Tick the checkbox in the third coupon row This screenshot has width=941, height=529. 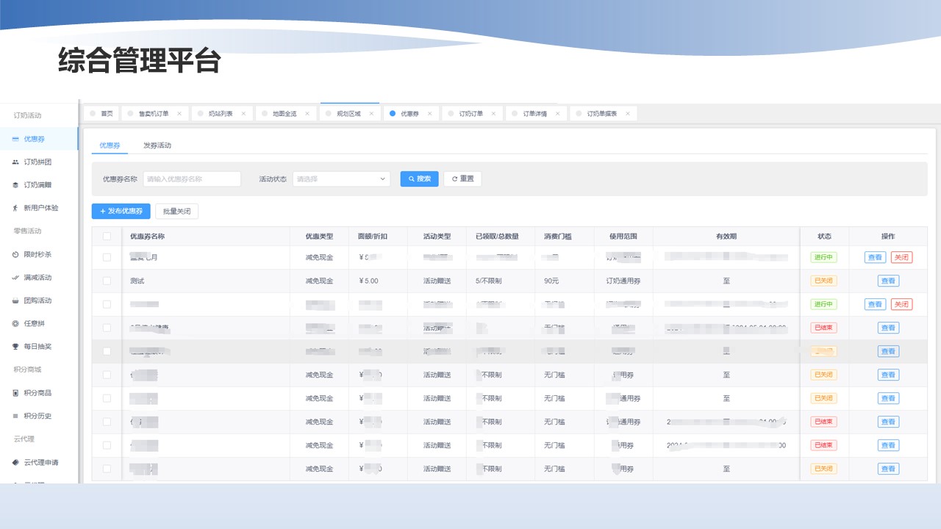click(x=107, y=304)
